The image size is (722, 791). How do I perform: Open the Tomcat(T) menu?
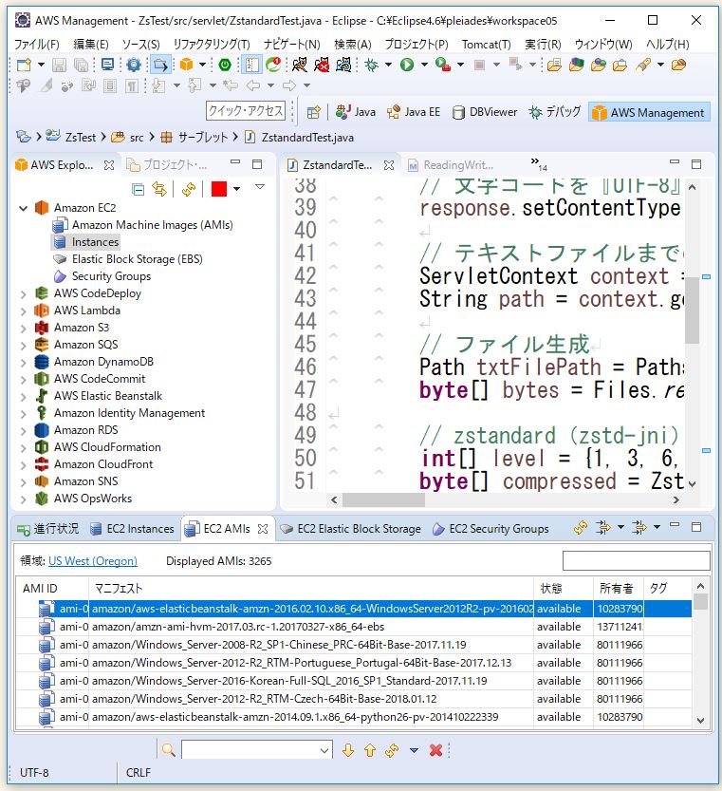point(486,45)
